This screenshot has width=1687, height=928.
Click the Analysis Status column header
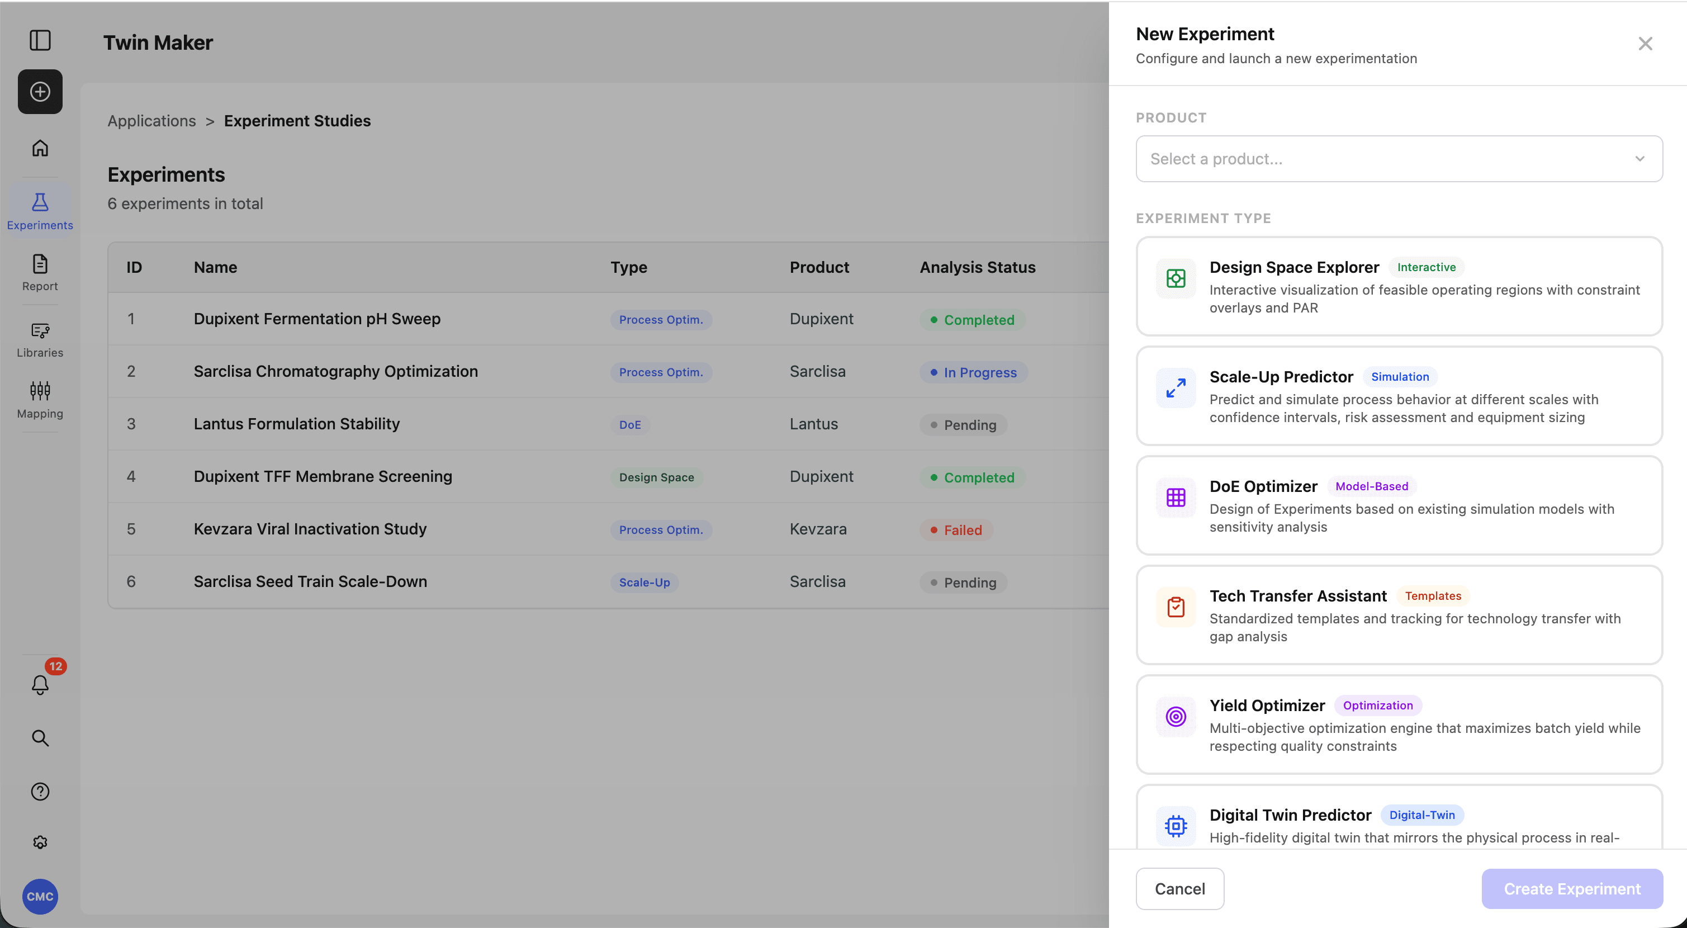click(977, 267)
